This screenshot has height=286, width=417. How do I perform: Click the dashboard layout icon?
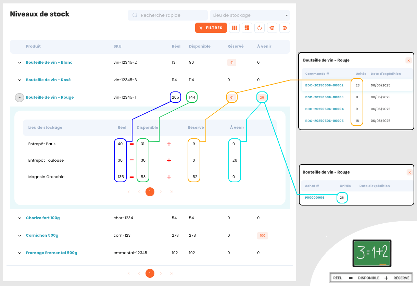click(x=247, y=28)
